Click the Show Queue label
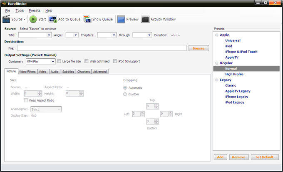 (x=102, y=19)
